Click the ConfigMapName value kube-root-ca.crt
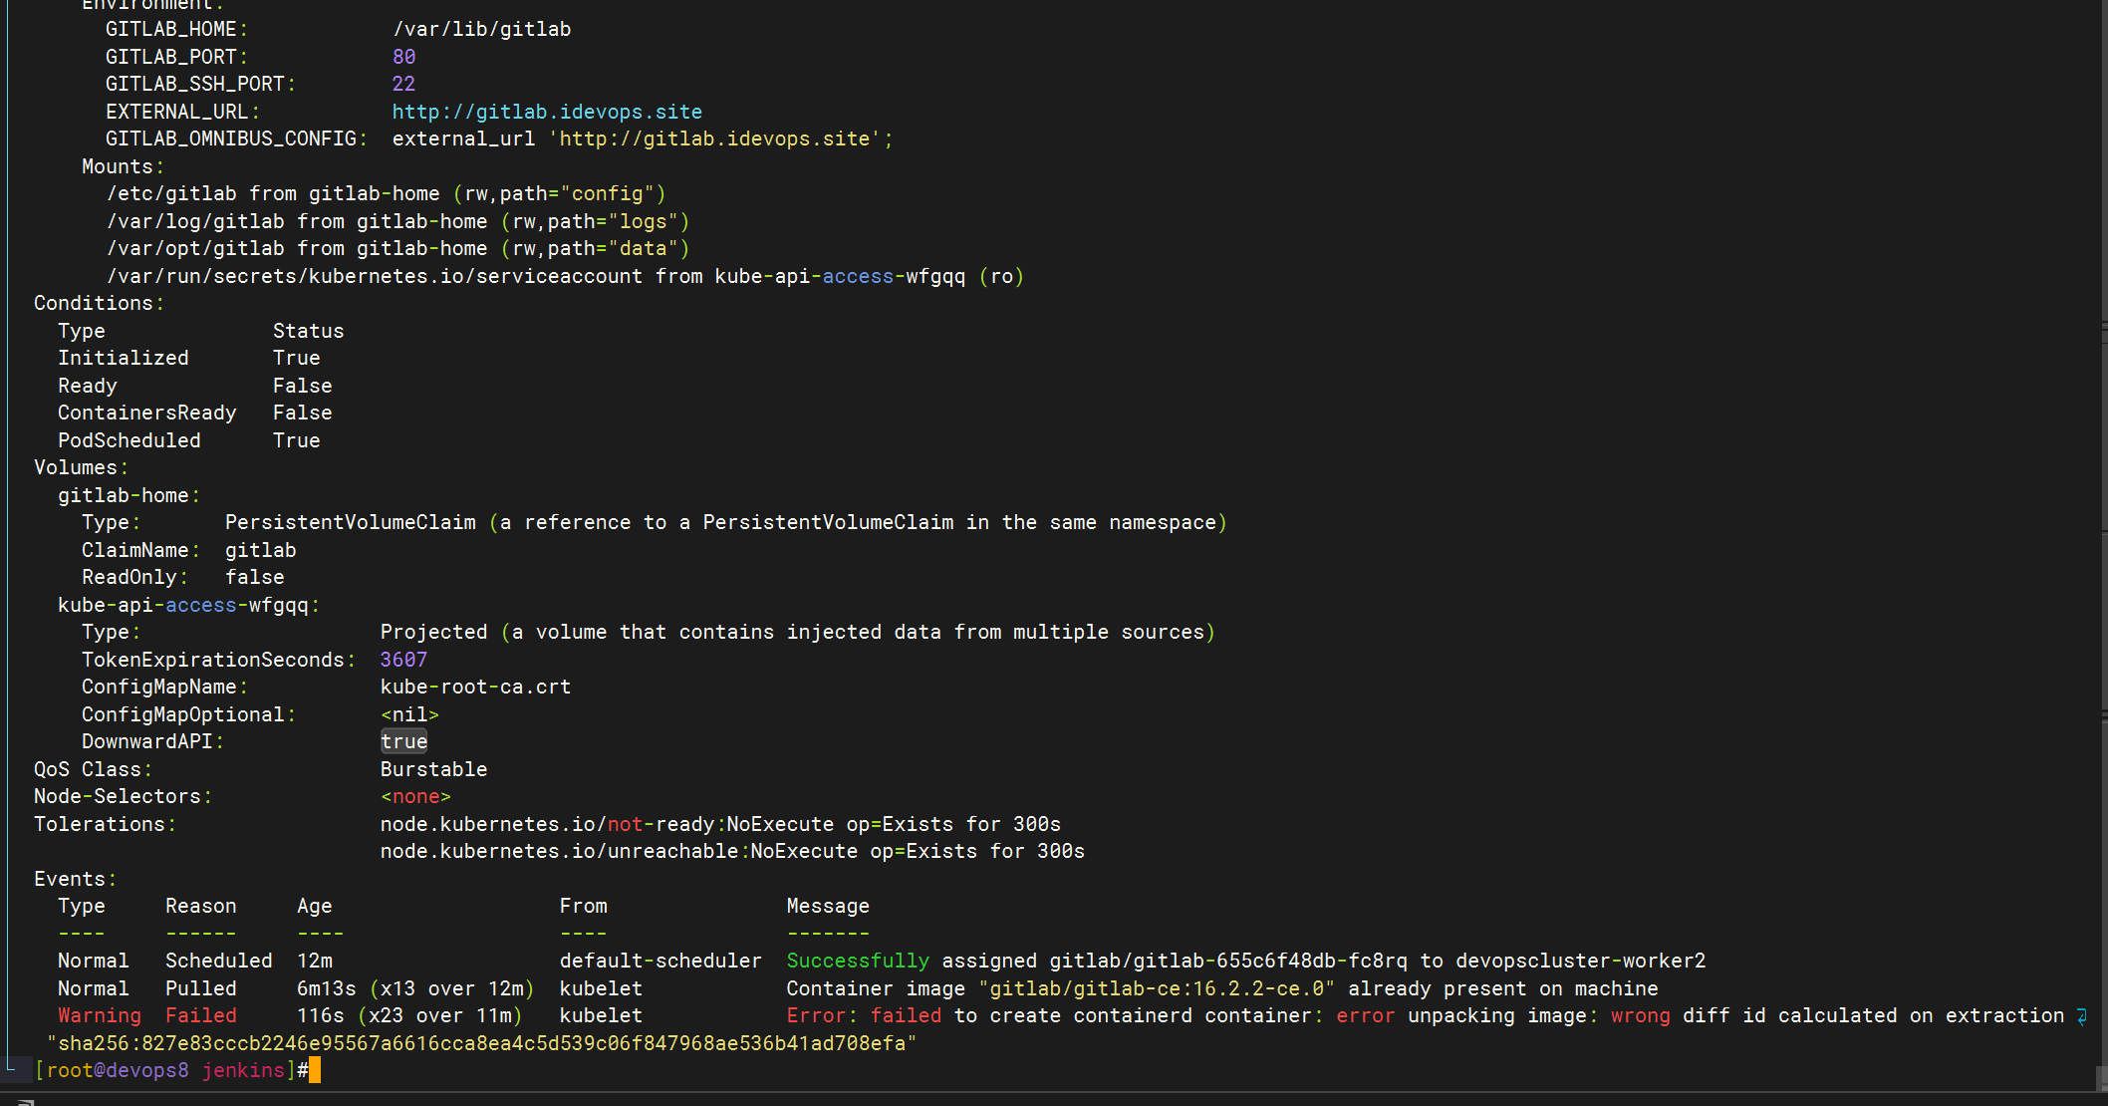The image size is (2108, 1106). coord(475,687)
